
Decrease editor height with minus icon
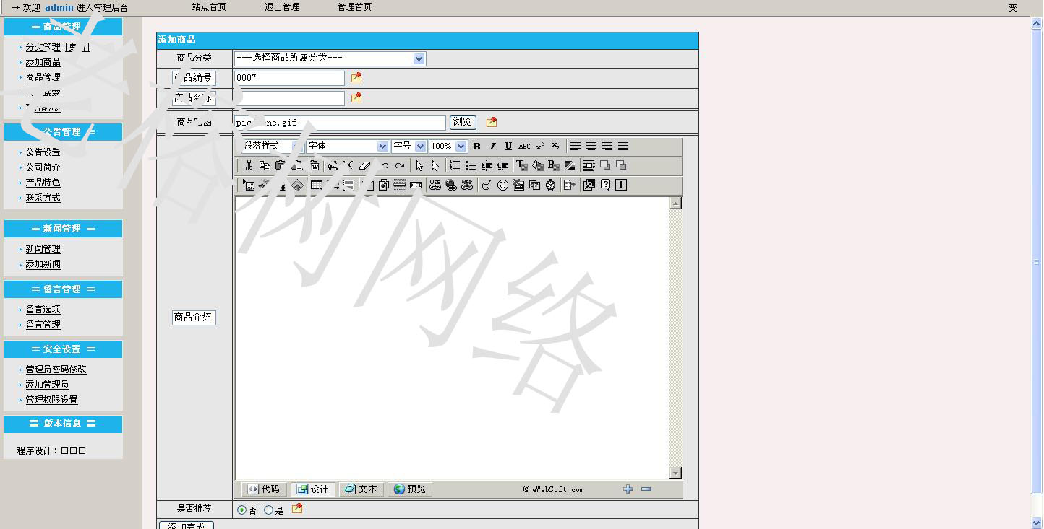coord(646,489)
